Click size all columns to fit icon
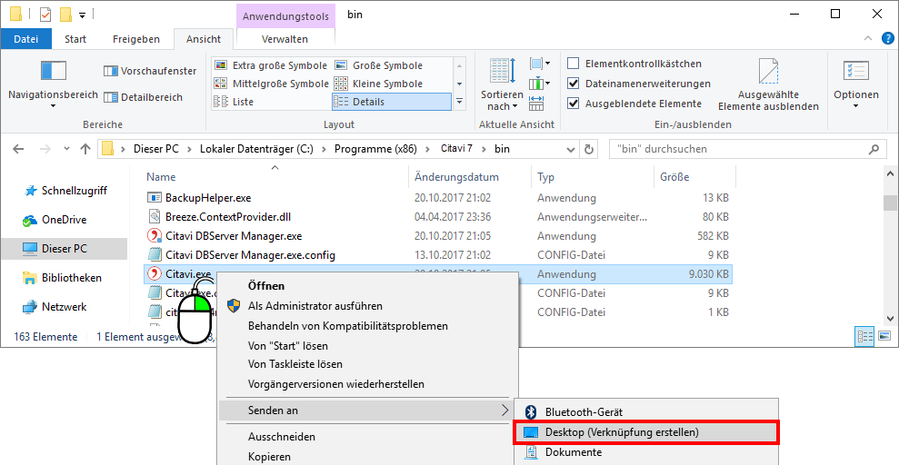The width and height of the screenshot is (899, 465). (536, 104)
